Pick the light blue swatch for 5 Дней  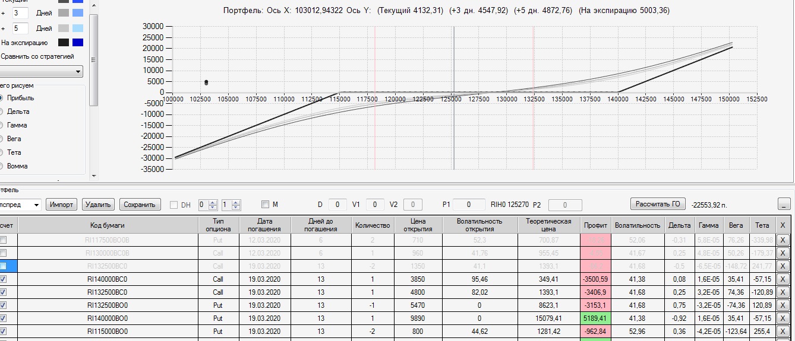coord(78,28)
